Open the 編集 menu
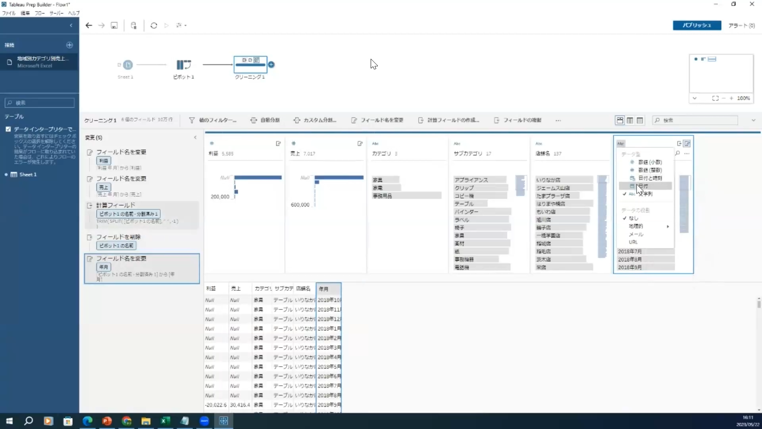This screenshot has width=762, height=429. click(x=25, y=13)
